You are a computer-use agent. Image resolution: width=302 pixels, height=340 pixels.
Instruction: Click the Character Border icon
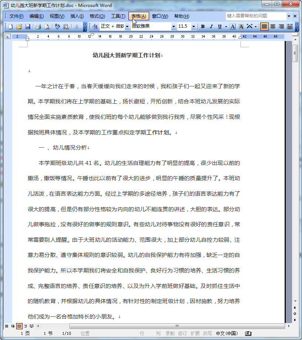pyautogui.click(x=233, y=27)
